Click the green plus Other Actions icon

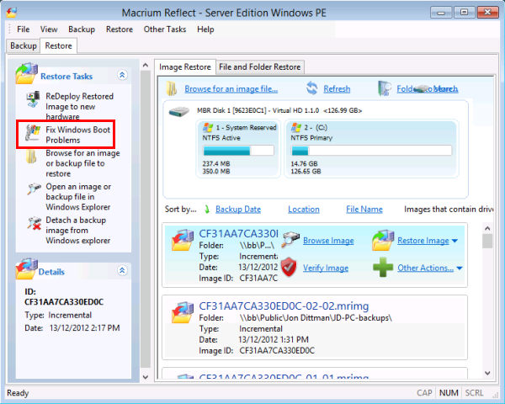tap(383, 267)
